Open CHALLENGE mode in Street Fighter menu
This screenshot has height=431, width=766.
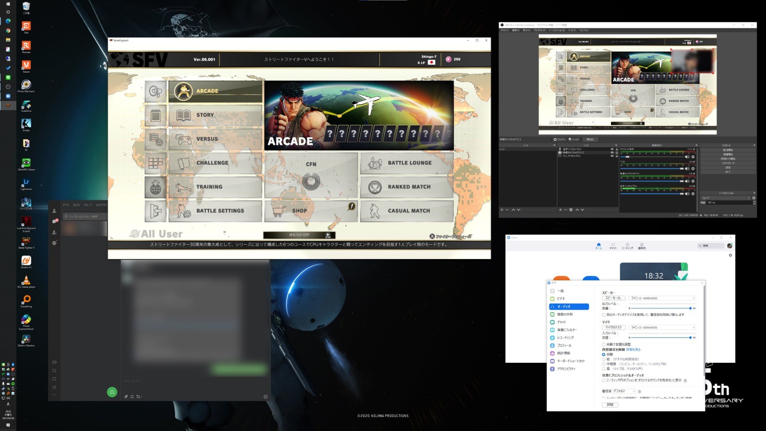[215, 163]
